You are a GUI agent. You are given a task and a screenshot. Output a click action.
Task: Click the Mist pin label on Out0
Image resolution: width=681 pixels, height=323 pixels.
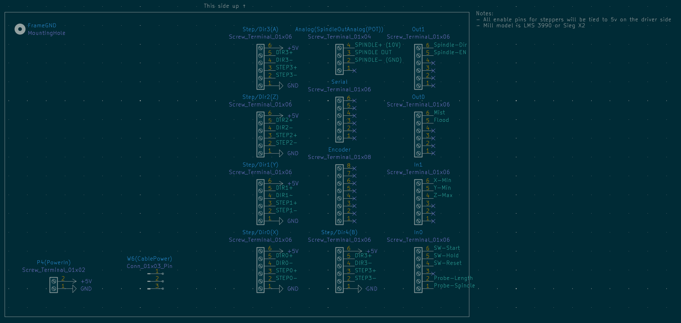point(439,112)
